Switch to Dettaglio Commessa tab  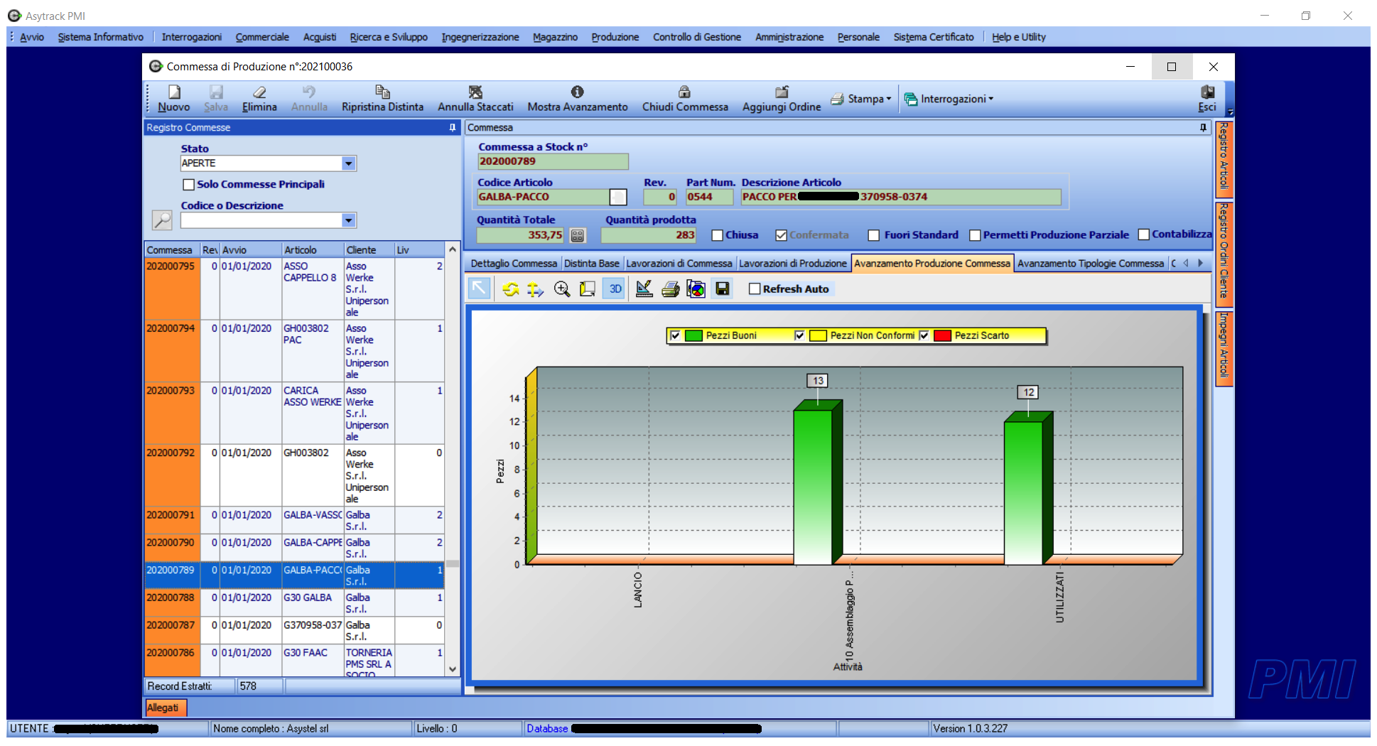(514, 264)
